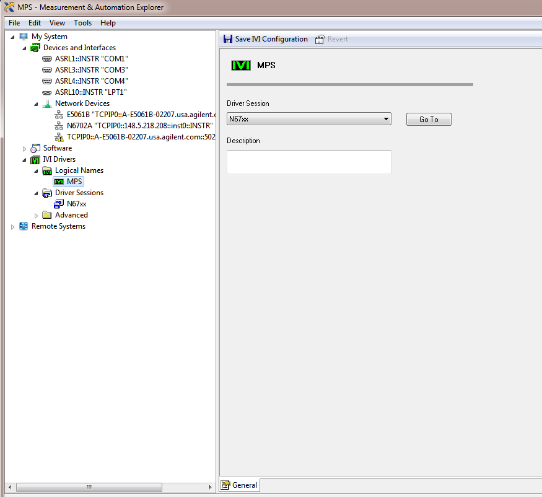The image size is (542, 497).
Task: Click the My System computer icon
Action: (x=24, y=37)
